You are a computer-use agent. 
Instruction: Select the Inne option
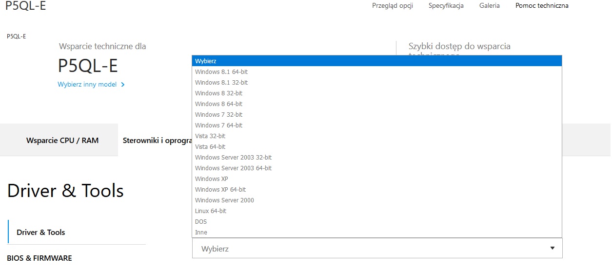click(x=377, y=232)
